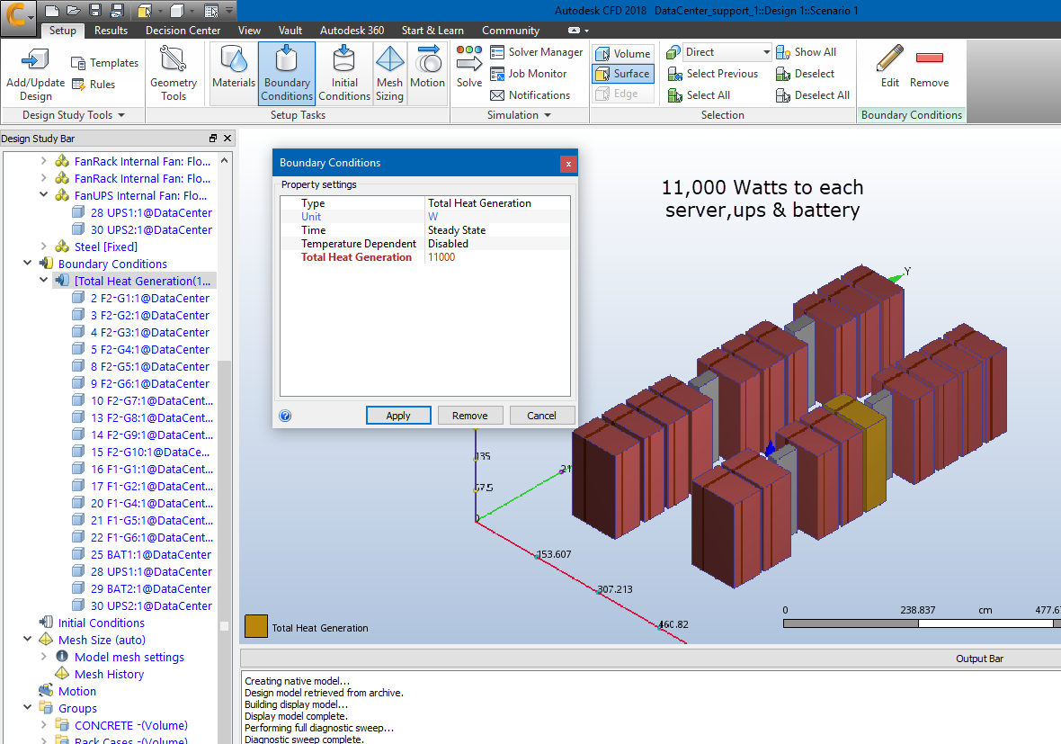Open the Vault tab

pyautogui.click(x=290, y=31)
